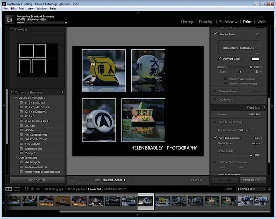
Task: Switch to the Develop module
Action: click(206, 22)
